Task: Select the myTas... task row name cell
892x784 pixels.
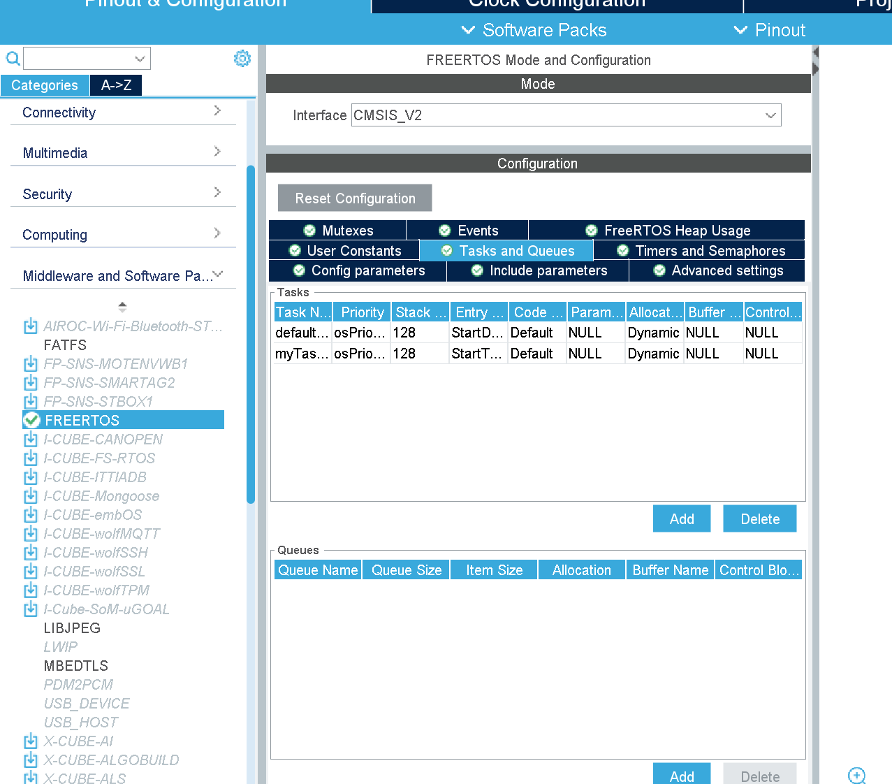Action: click(x=302, y=354)
